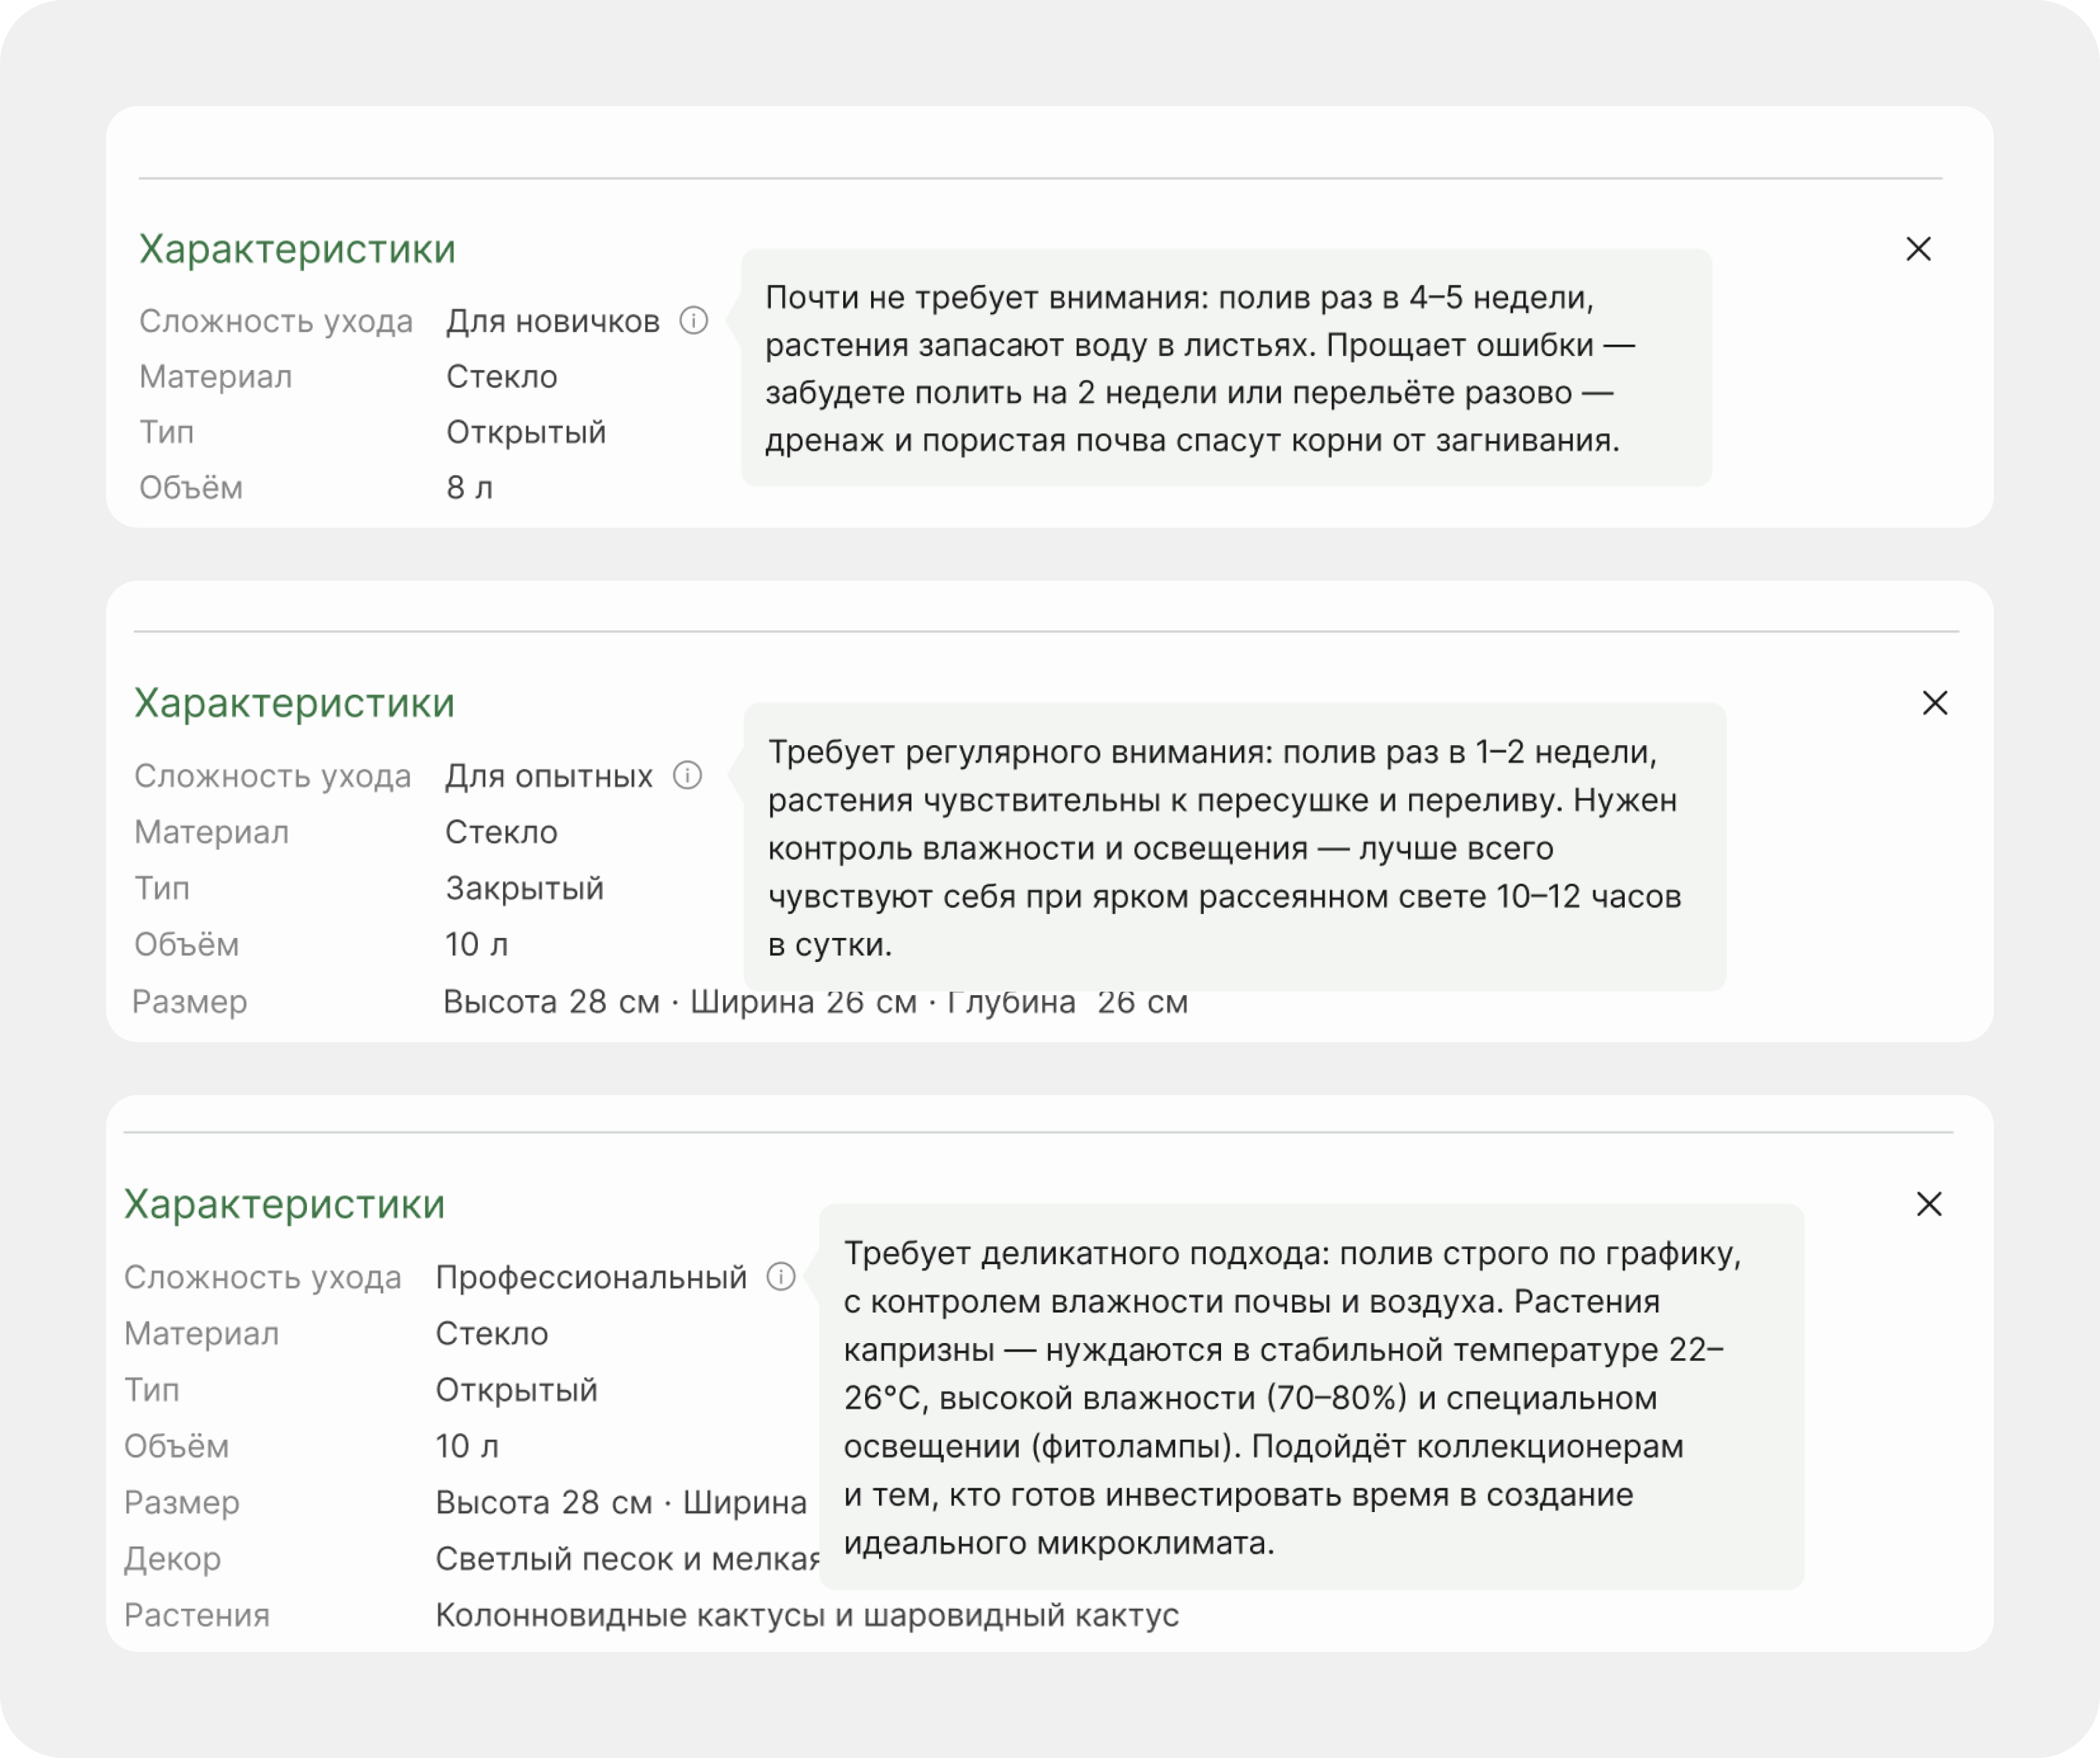
Task: Click the Декор row label
Action: (x=172, y=1559)
